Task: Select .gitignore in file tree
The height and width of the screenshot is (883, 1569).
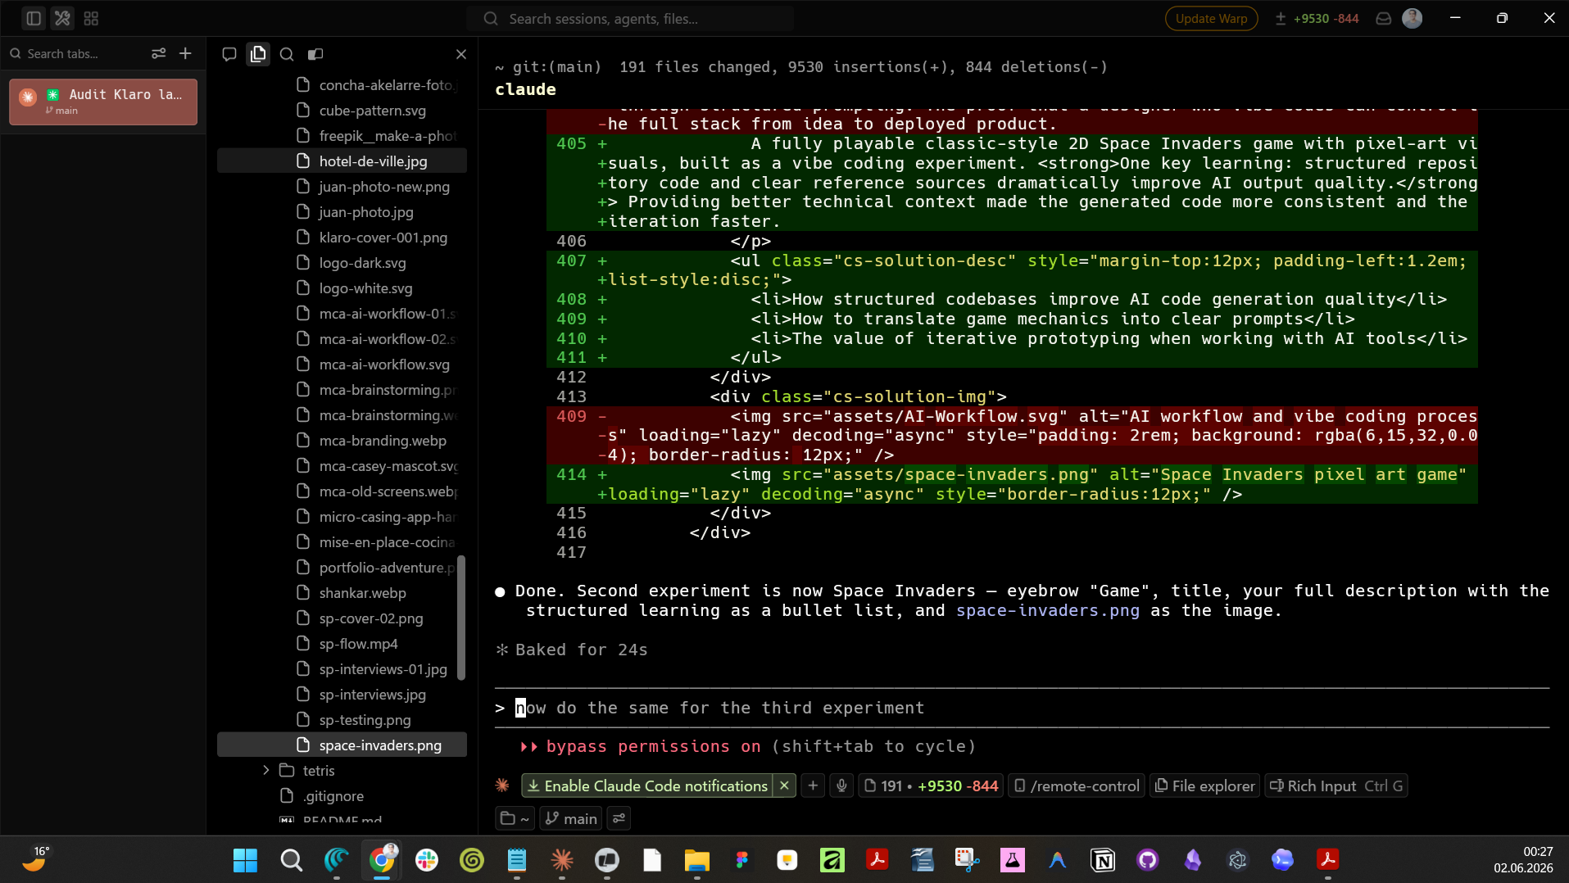Action: pyautogui.click(x=342, y=796)
